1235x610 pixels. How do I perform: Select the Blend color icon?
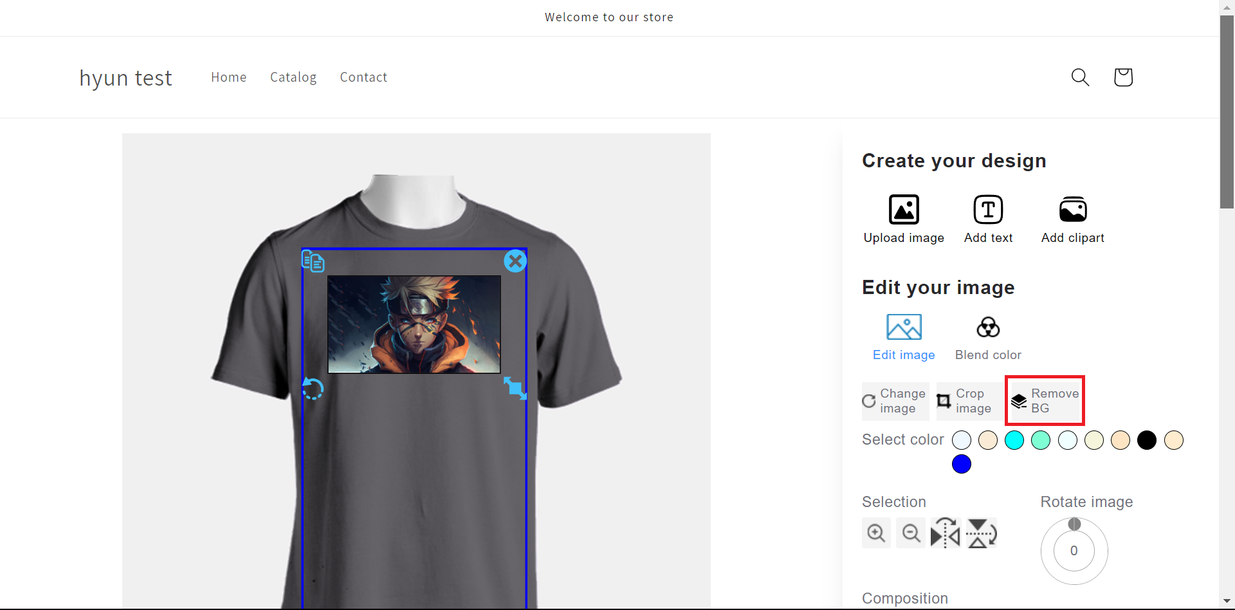(x=988, y=328)
